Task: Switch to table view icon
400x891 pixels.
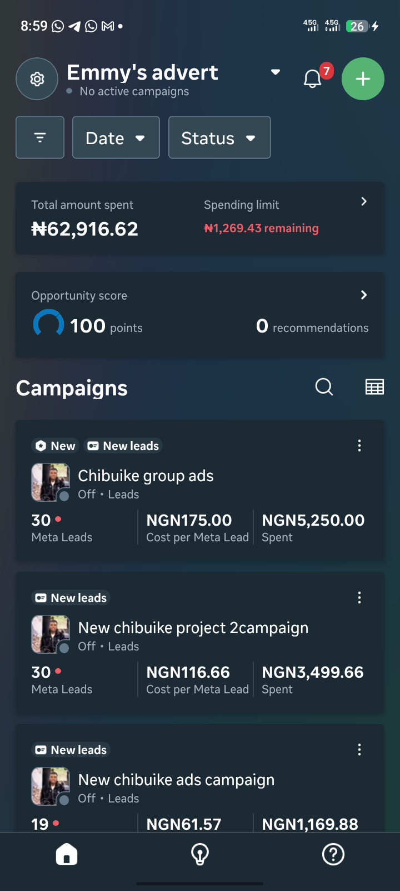Action: click(374, 386)
